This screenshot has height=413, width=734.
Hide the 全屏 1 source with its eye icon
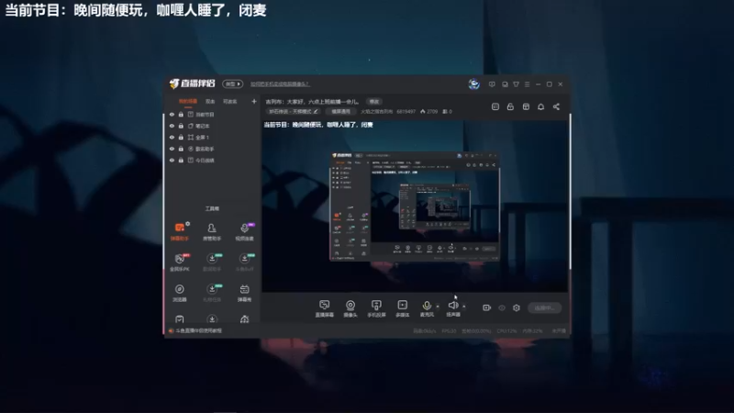[x=172, y=137]
